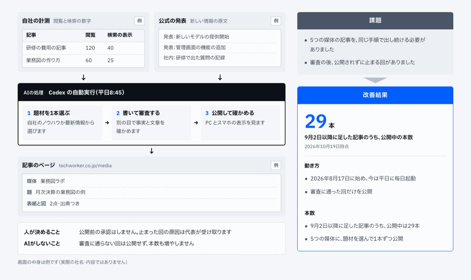This screenshot has height=280, width=471.
Task: Select the 公式の発表 heading
Action: click(172, 21)
